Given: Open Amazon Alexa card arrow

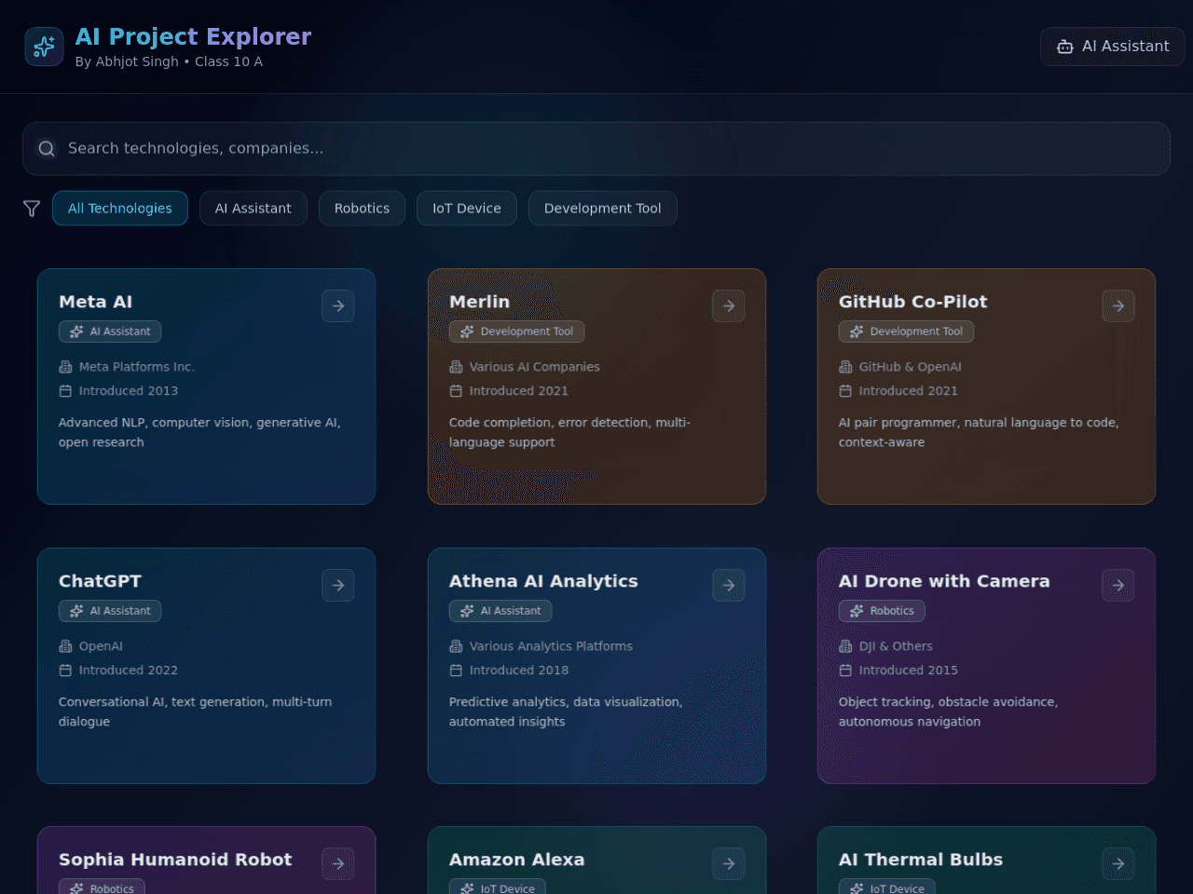Looking at the screenshot, I should (x=729, y=863).
